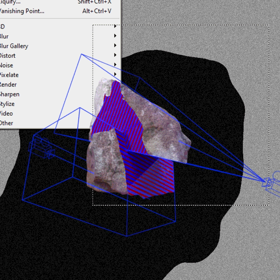Select the left 3D camera wireframe icon
This screenshot has height=280, width=280.
click(x=42, y=147)
